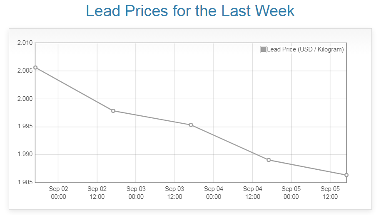Click the "Sep 05 12:00" x-axis label

[330, 193]
